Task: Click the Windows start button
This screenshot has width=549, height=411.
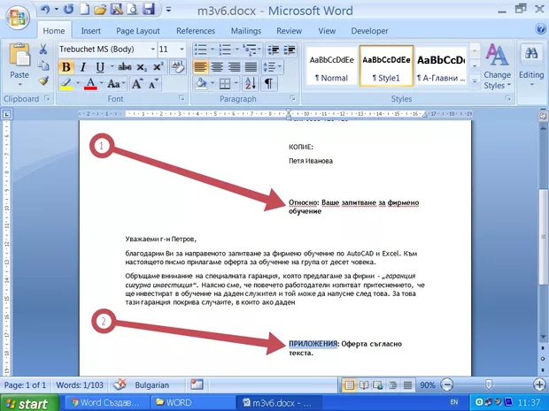Action: pyautogui.click(x=29, y=403)
